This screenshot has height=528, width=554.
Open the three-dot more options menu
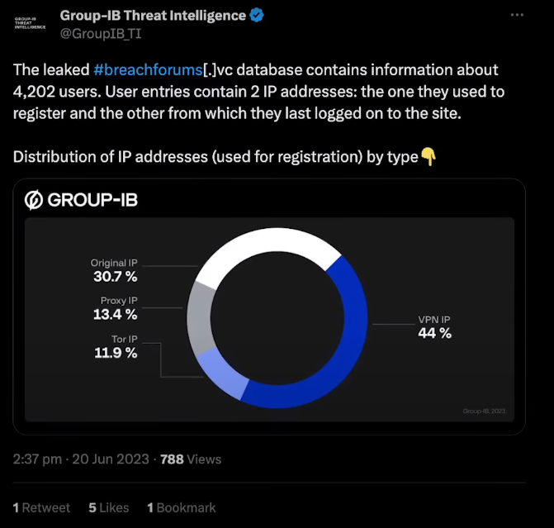(517, 15)
